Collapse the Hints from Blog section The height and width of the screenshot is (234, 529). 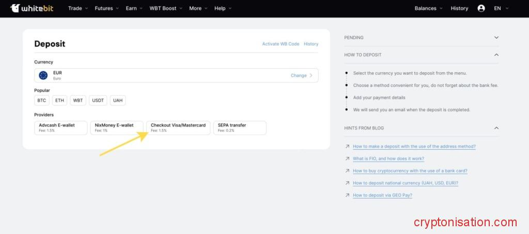coord(496,128)
